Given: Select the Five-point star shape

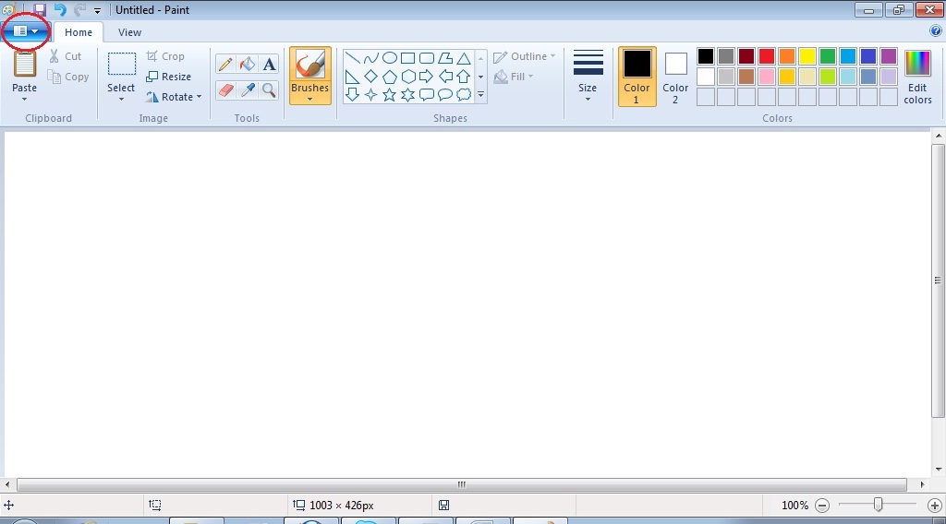Looking at the screenshot, I should 390,95.
